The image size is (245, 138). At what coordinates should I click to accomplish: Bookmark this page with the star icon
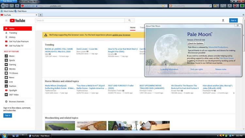click(x=163, y=6)
